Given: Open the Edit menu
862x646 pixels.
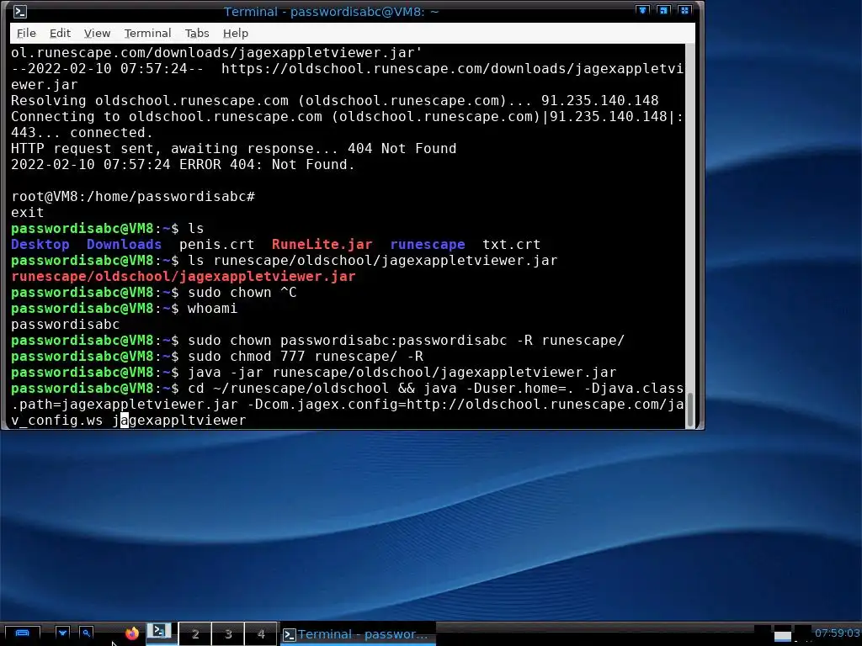Looking at the screenshot, I should [60, 34].
